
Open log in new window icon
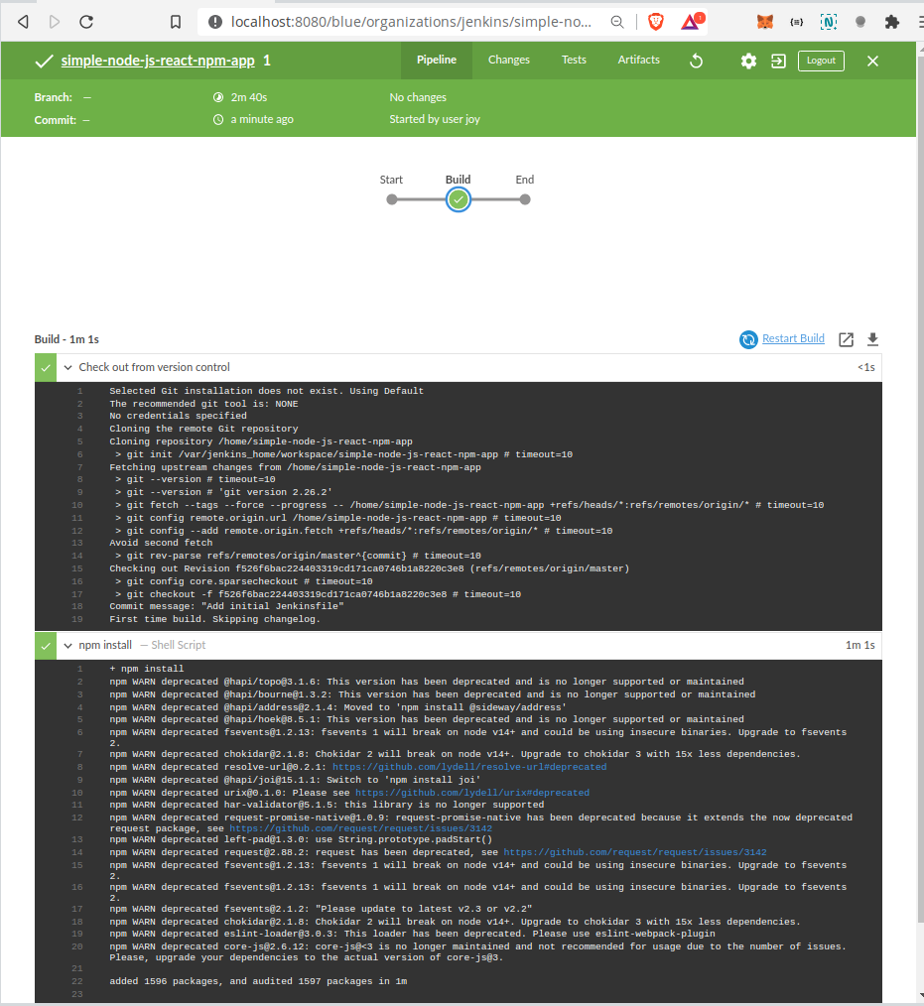846,339
